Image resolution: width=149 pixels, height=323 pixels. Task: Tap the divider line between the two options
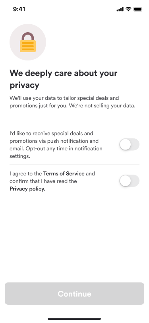pyautogui.click(x=75, y=164)
